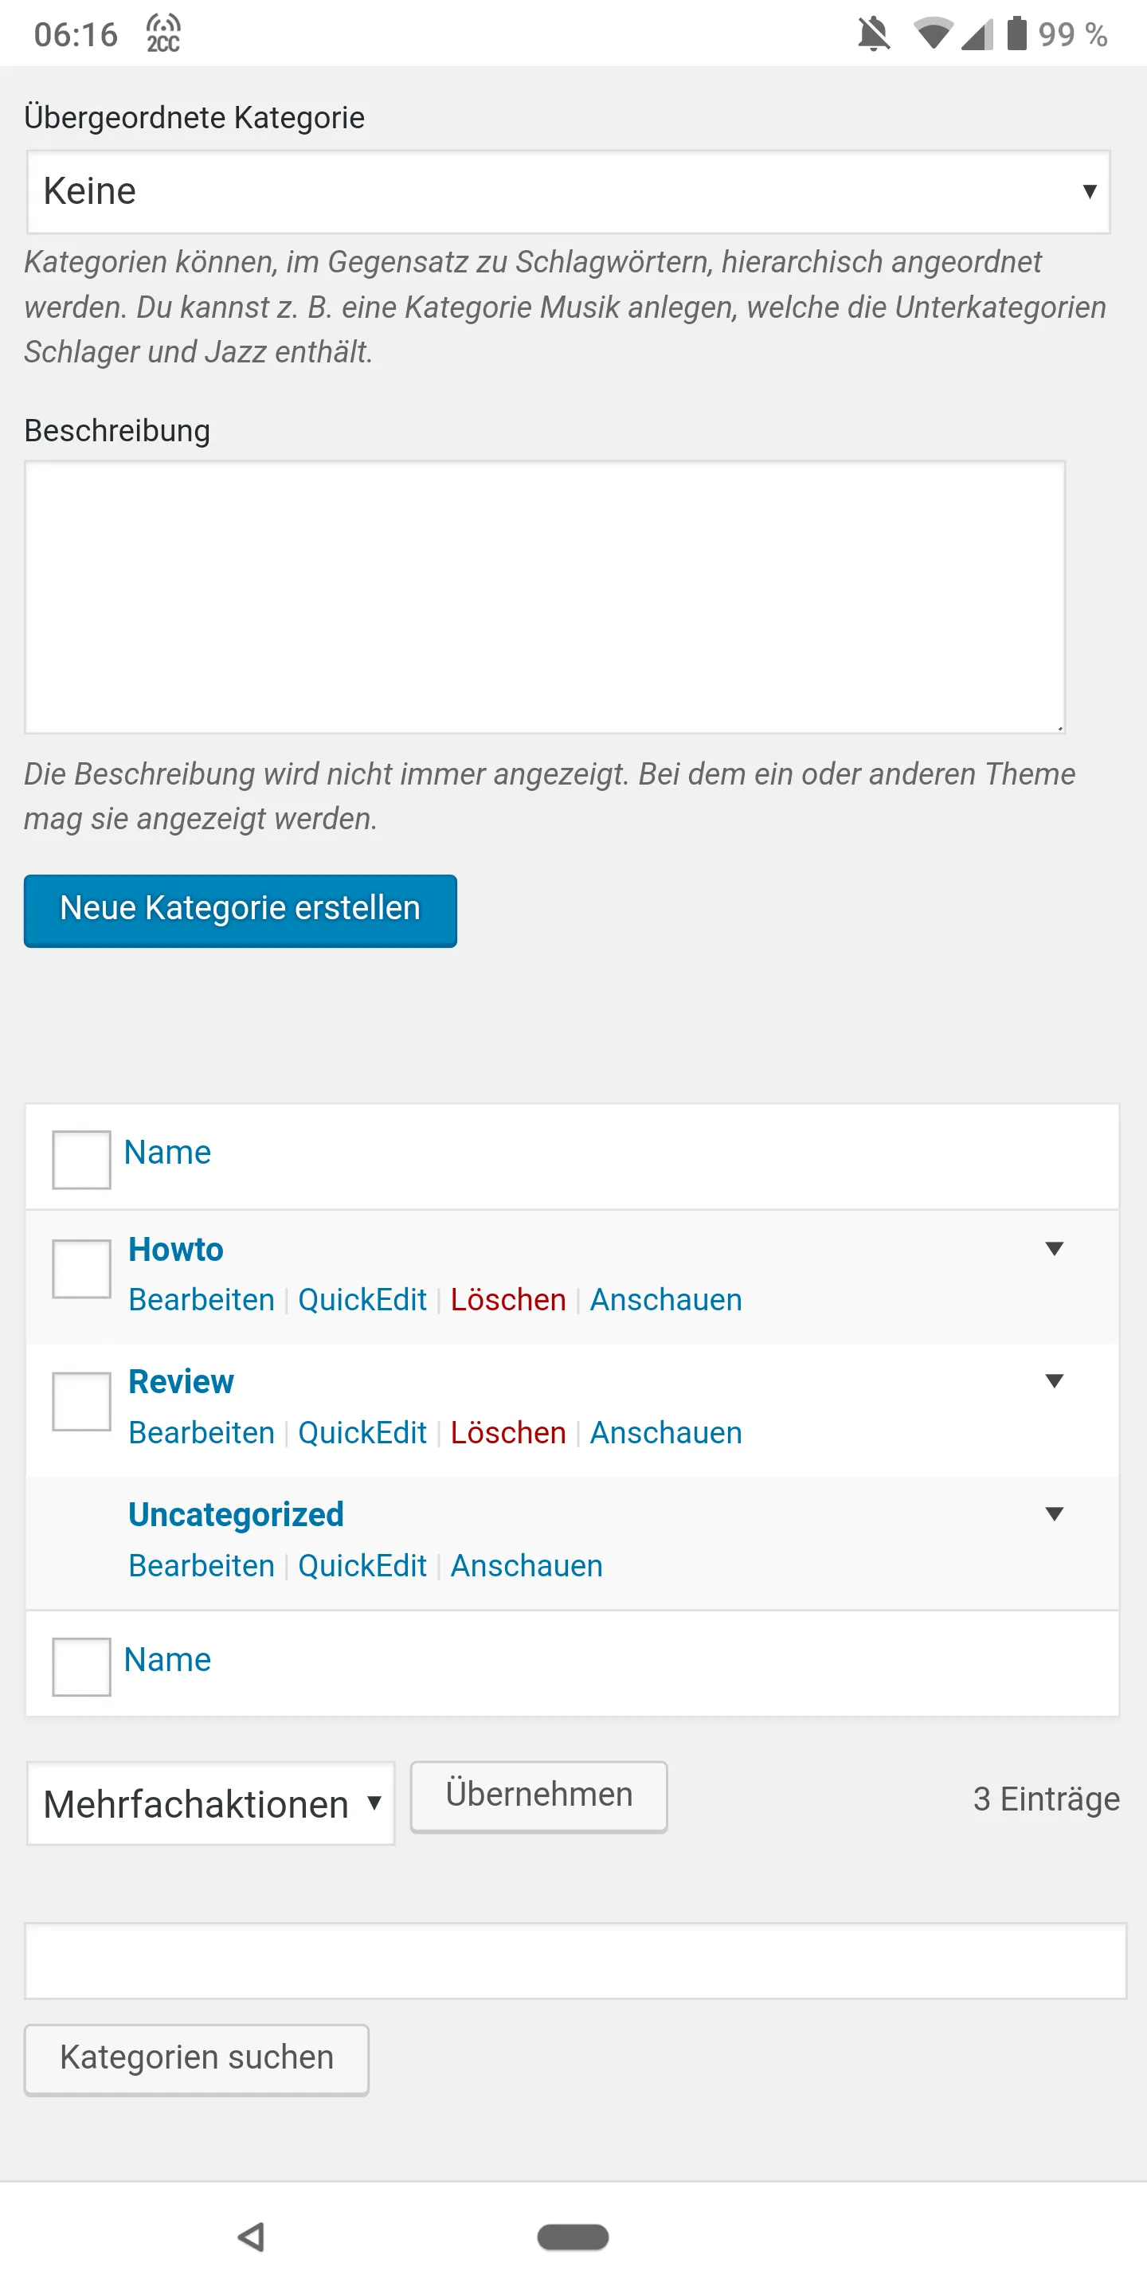Image resolution: width=1147 pixels, height=2294 pixels.
Task: Open the Mehrfachaktionen dropdown
Action: (211, 1803)
